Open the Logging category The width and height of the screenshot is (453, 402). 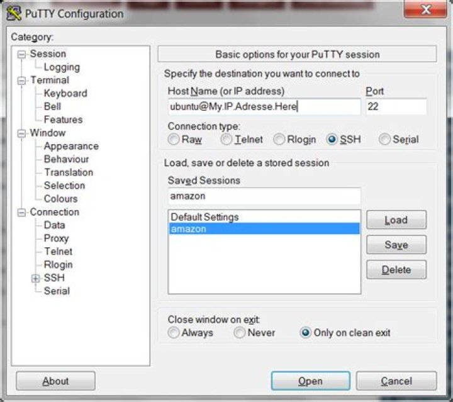pyautogui.click(x=62, y=67)
